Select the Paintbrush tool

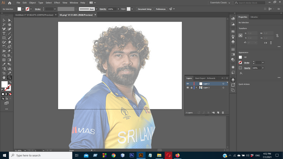click(9, 38)
